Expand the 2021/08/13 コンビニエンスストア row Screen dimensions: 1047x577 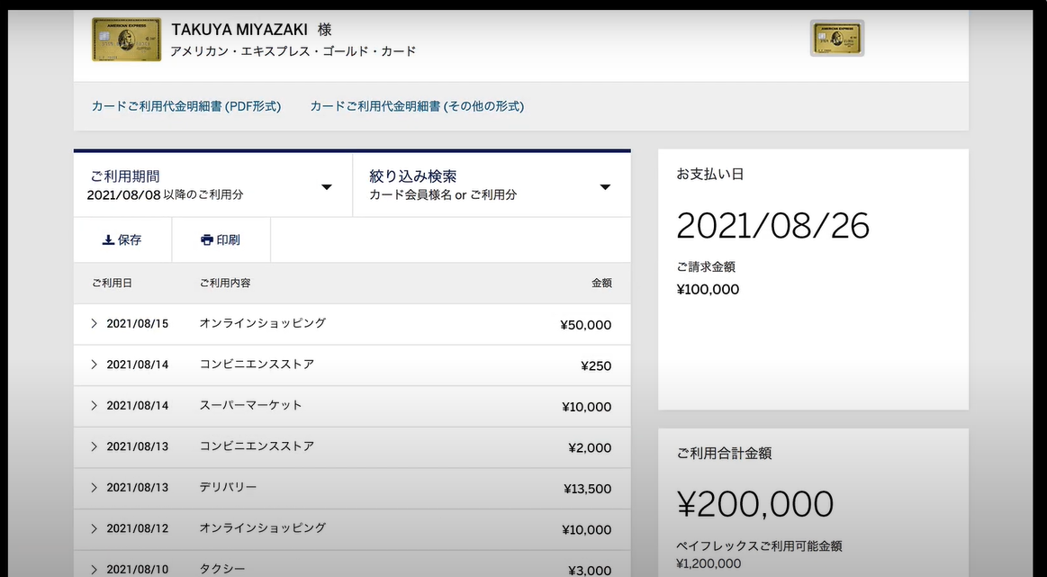pos(95,446)
